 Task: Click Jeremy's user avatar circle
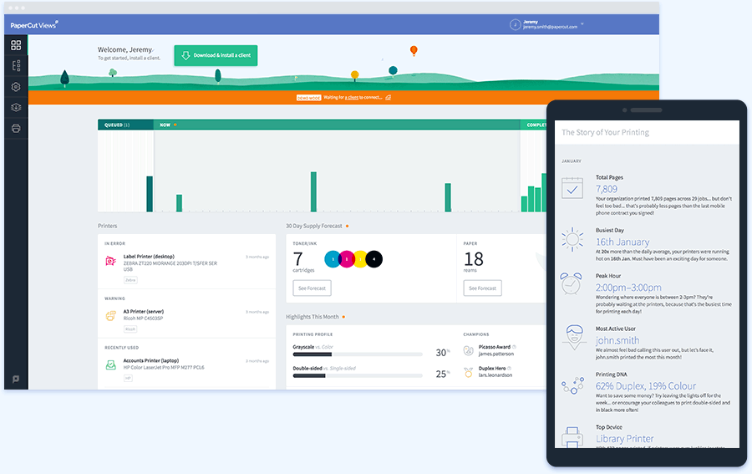point(515,24)
